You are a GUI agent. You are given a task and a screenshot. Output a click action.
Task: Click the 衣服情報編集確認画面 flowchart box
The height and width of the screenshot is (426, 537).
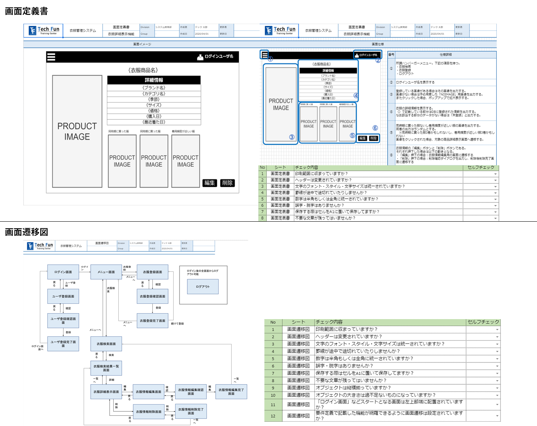coord(191,392)
